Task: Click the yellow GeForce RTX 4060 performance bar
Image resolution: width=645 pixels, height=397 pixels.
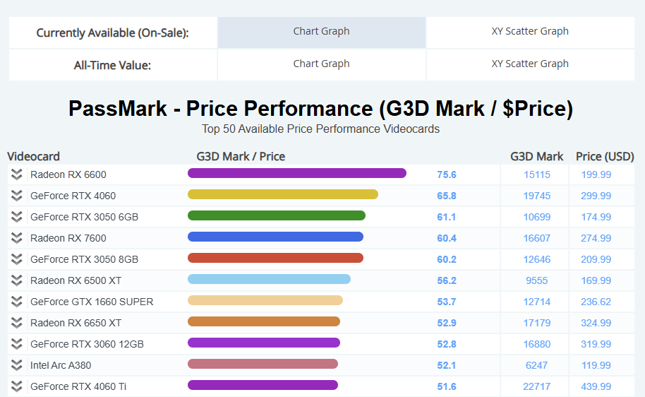Action: coord(282,194)
